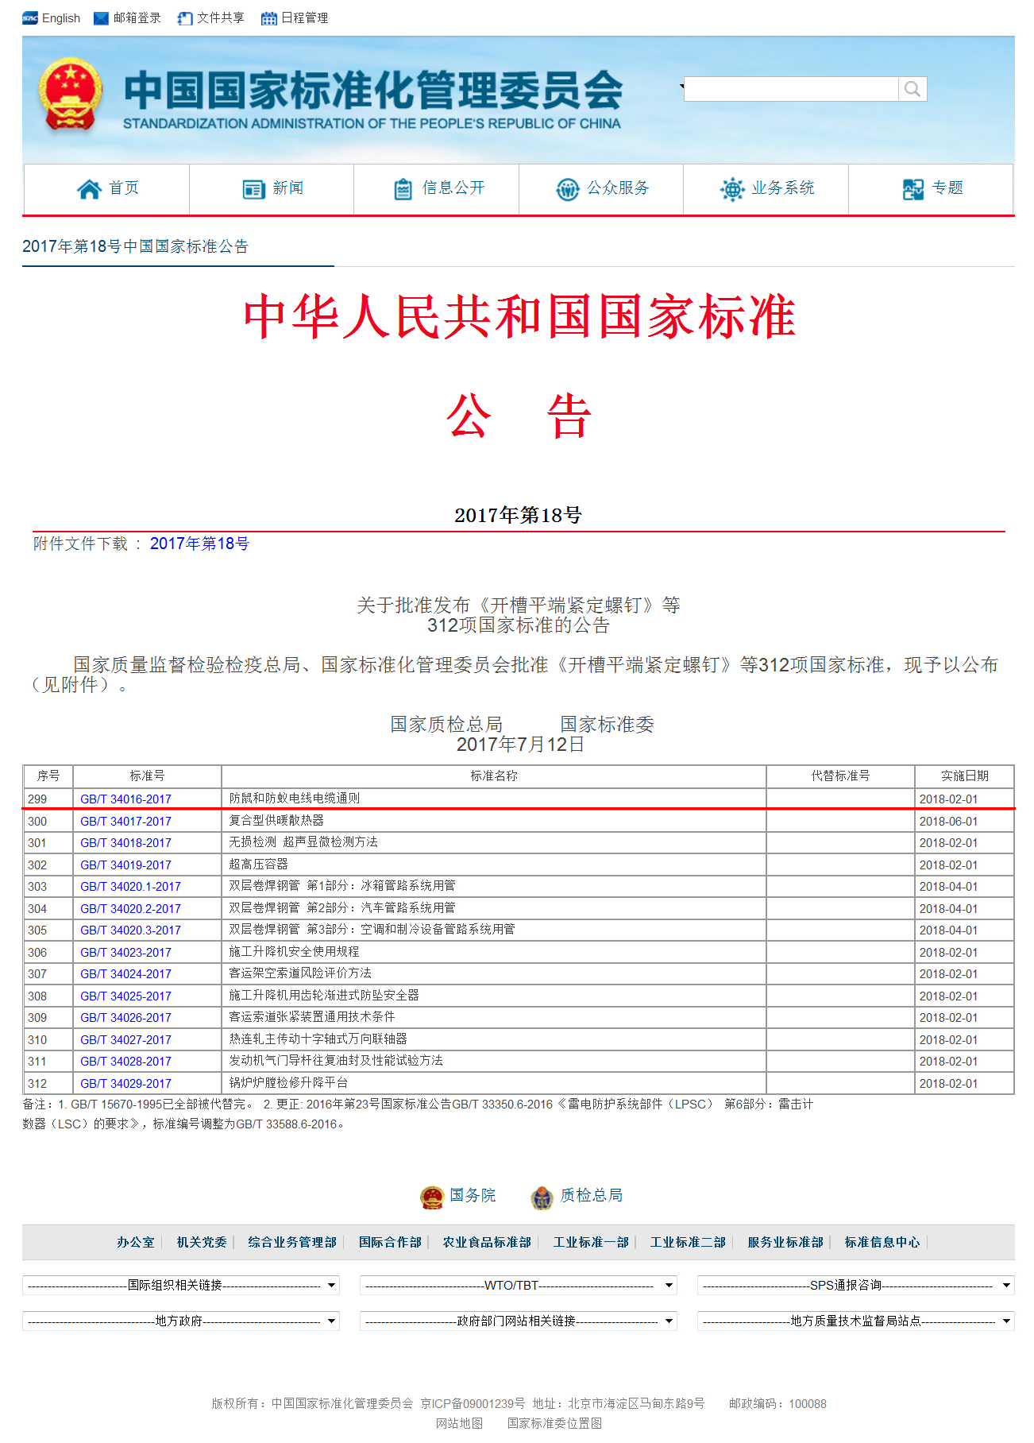Viewport: 1034px width, 1443px height.
Task: Open standard GB/T 34020.3-2017
Action: pyautogui.click(x=130, y=930)
